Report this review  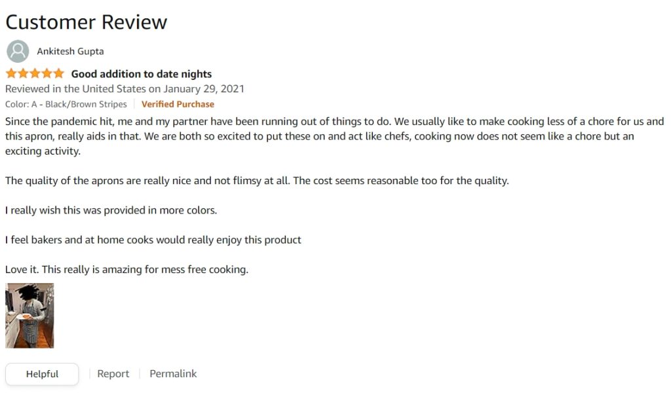point(113,374)
